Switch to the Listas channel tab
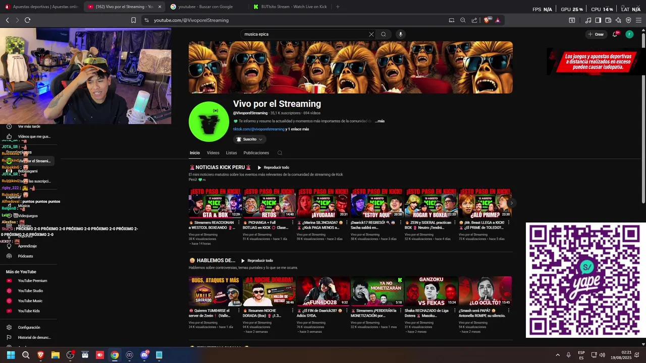 click(x=231, y=153)
